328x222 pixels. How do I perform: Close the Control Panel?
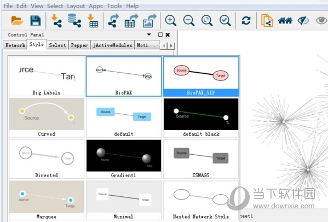point(168,34)
